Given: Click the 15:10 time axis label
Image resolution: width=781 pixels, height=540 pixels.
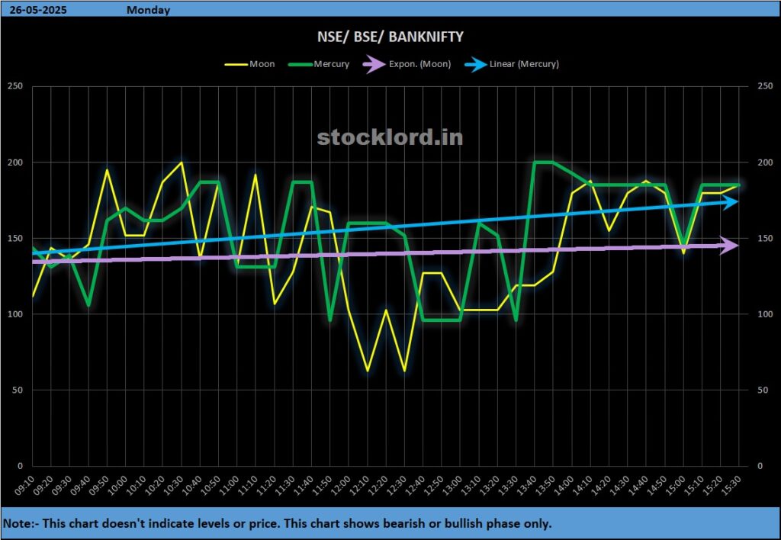Looking at the screenshot, I should click(x=694, y=485).
